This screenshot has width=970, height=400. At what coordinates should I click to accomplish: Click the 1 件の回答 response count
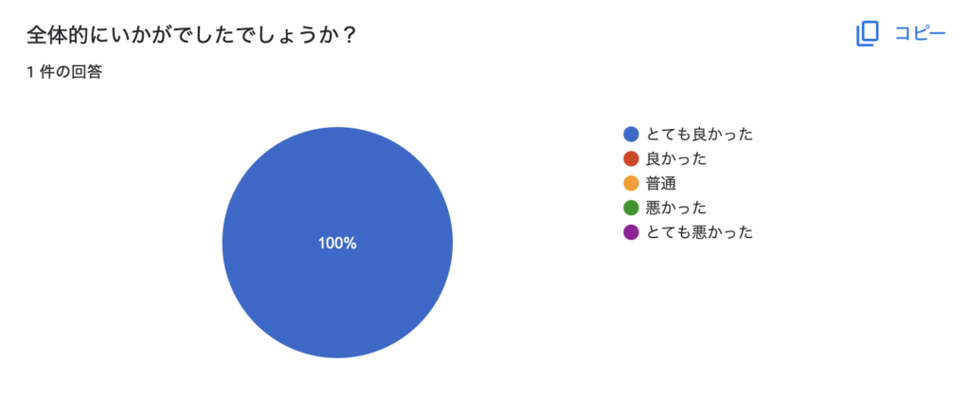tap(64, 72)
